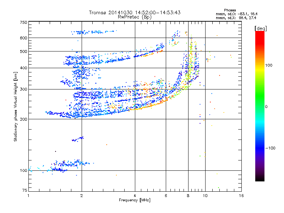Click the x-axis tick label '1'
Image resolution: width=284 pixels, height=213 pixels.
click(x=28, y=196)
